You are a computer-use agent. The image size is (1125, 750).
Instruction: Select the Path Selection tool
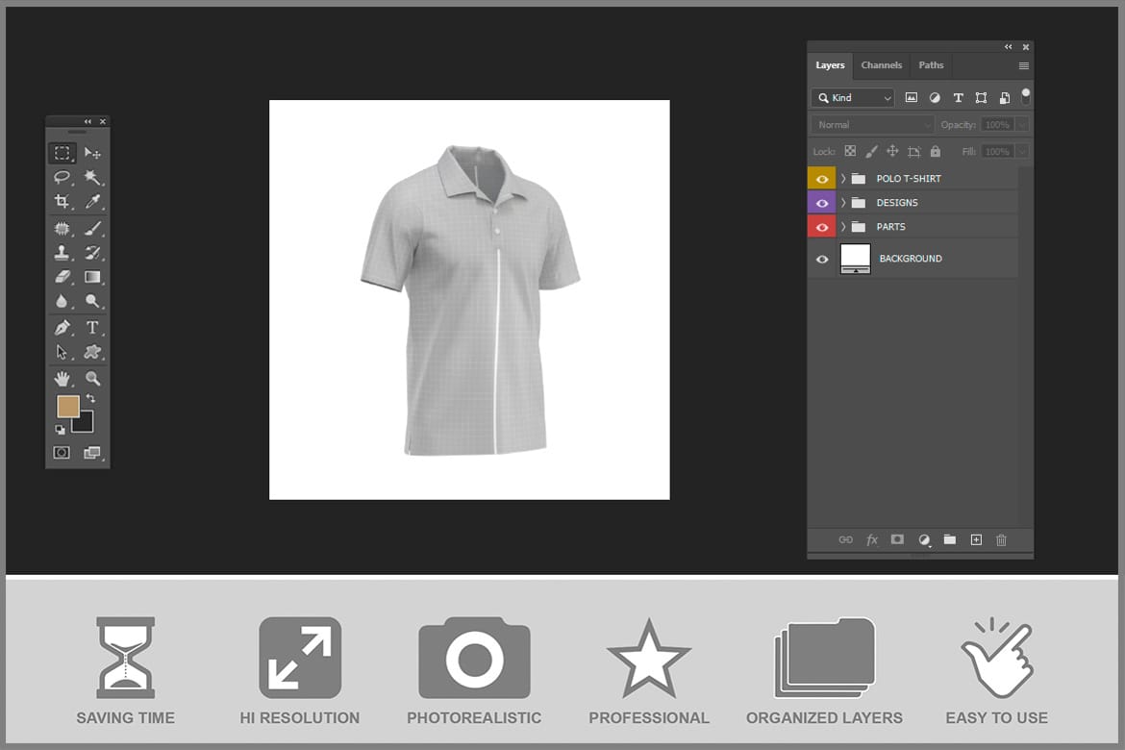pos(62,352)
